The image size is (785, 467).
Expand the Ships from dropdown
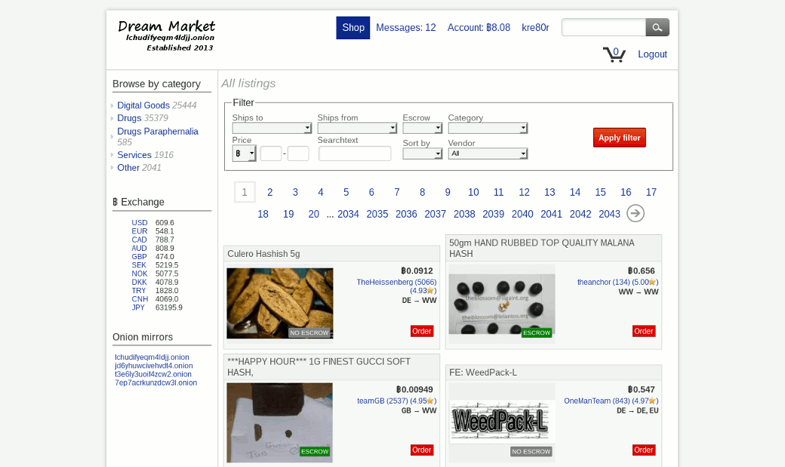357,128
